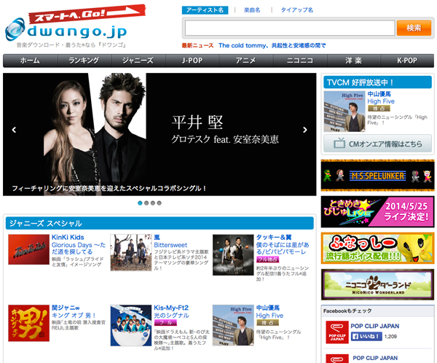Open the 2014/5/25 ライブ決定 banner

click(x=377, y=211)
